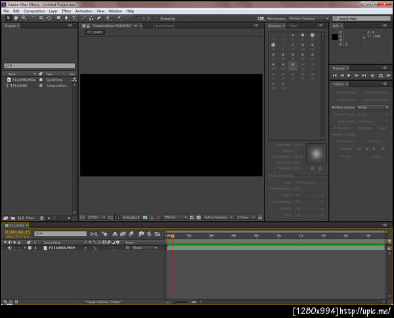Select the Zoom magnifier tool

[24, 18]
